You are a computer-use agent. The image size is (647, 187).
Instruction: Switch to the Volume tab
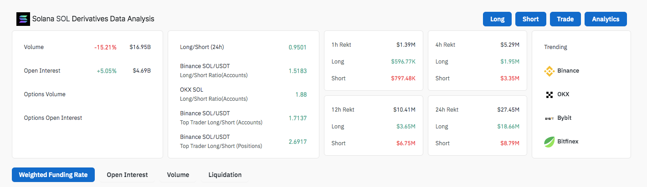click(178, 175)
